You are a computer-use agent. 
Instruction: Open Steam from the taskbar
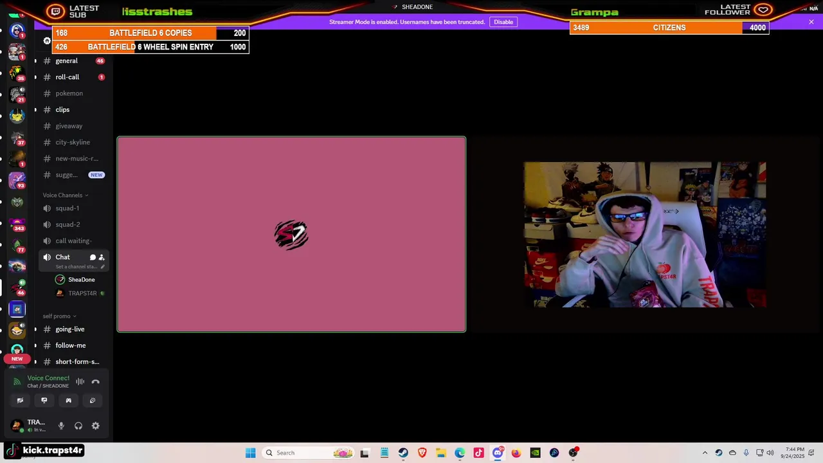(x=402, y=453)
